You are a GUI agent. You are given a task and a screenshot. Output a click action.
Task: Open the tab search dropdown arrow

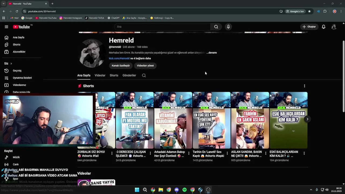4,4
